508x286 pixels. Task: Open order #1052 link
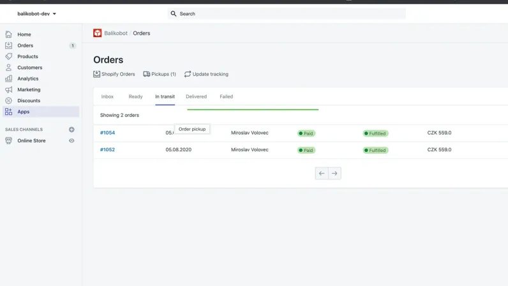[x=108, y=149]
